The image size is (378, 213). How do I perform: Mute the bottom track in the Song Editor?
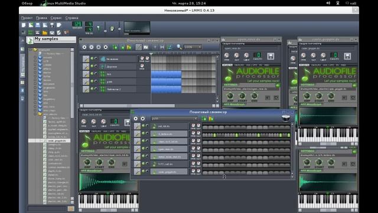[92, 89]
